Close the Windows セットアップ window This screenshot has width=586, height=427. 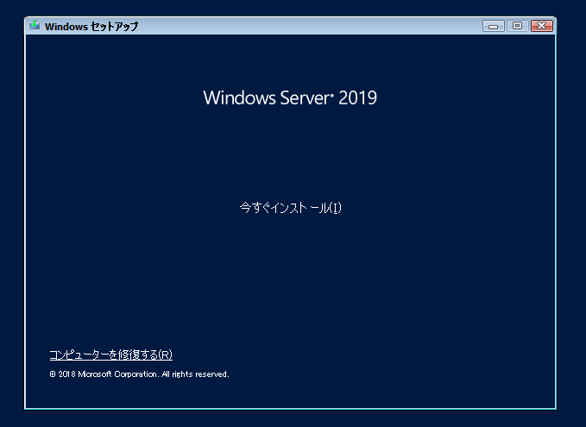click(x=541, y=26)
